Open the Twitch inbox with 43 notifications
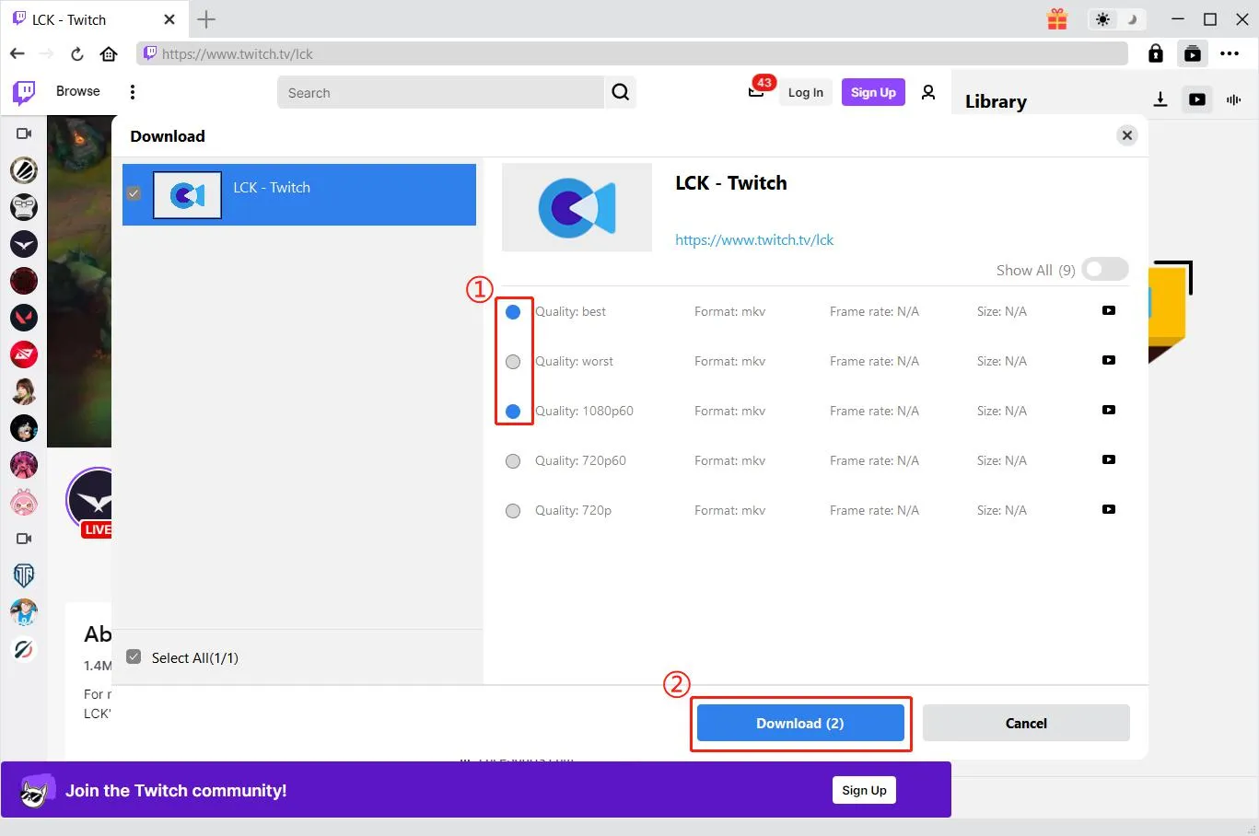This screenshot has width=1259, height=836. tap(756, 92)
